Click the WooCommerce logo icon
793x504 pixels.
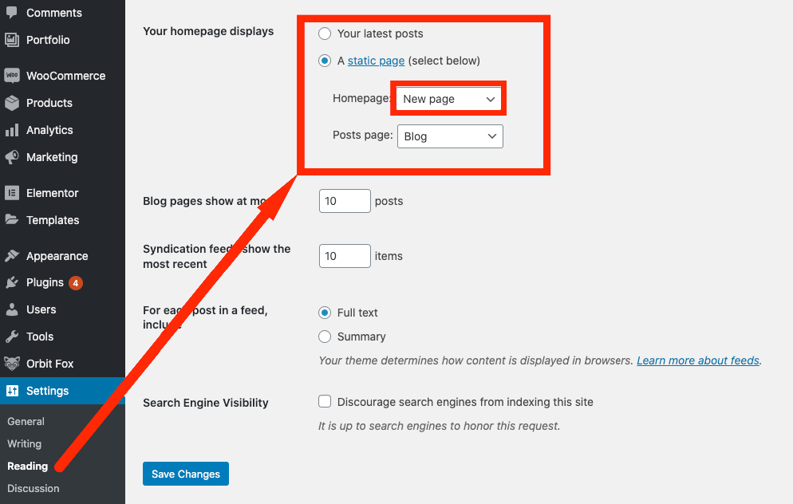[x=12, y=76]
